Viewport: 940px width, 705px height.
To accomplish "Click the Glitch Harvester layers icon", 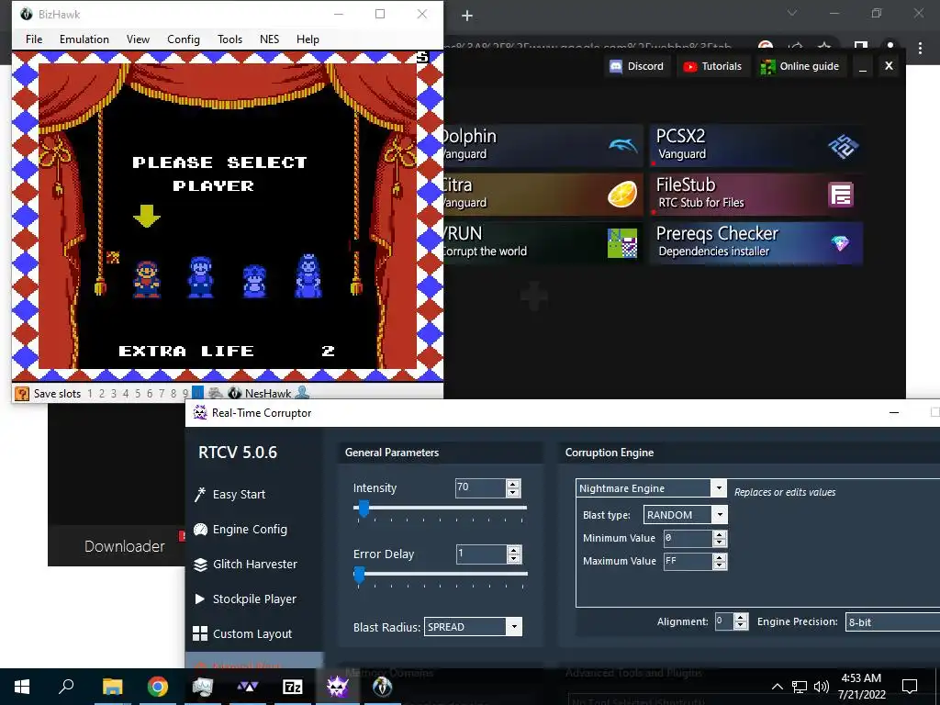I will tap(199, 565).
